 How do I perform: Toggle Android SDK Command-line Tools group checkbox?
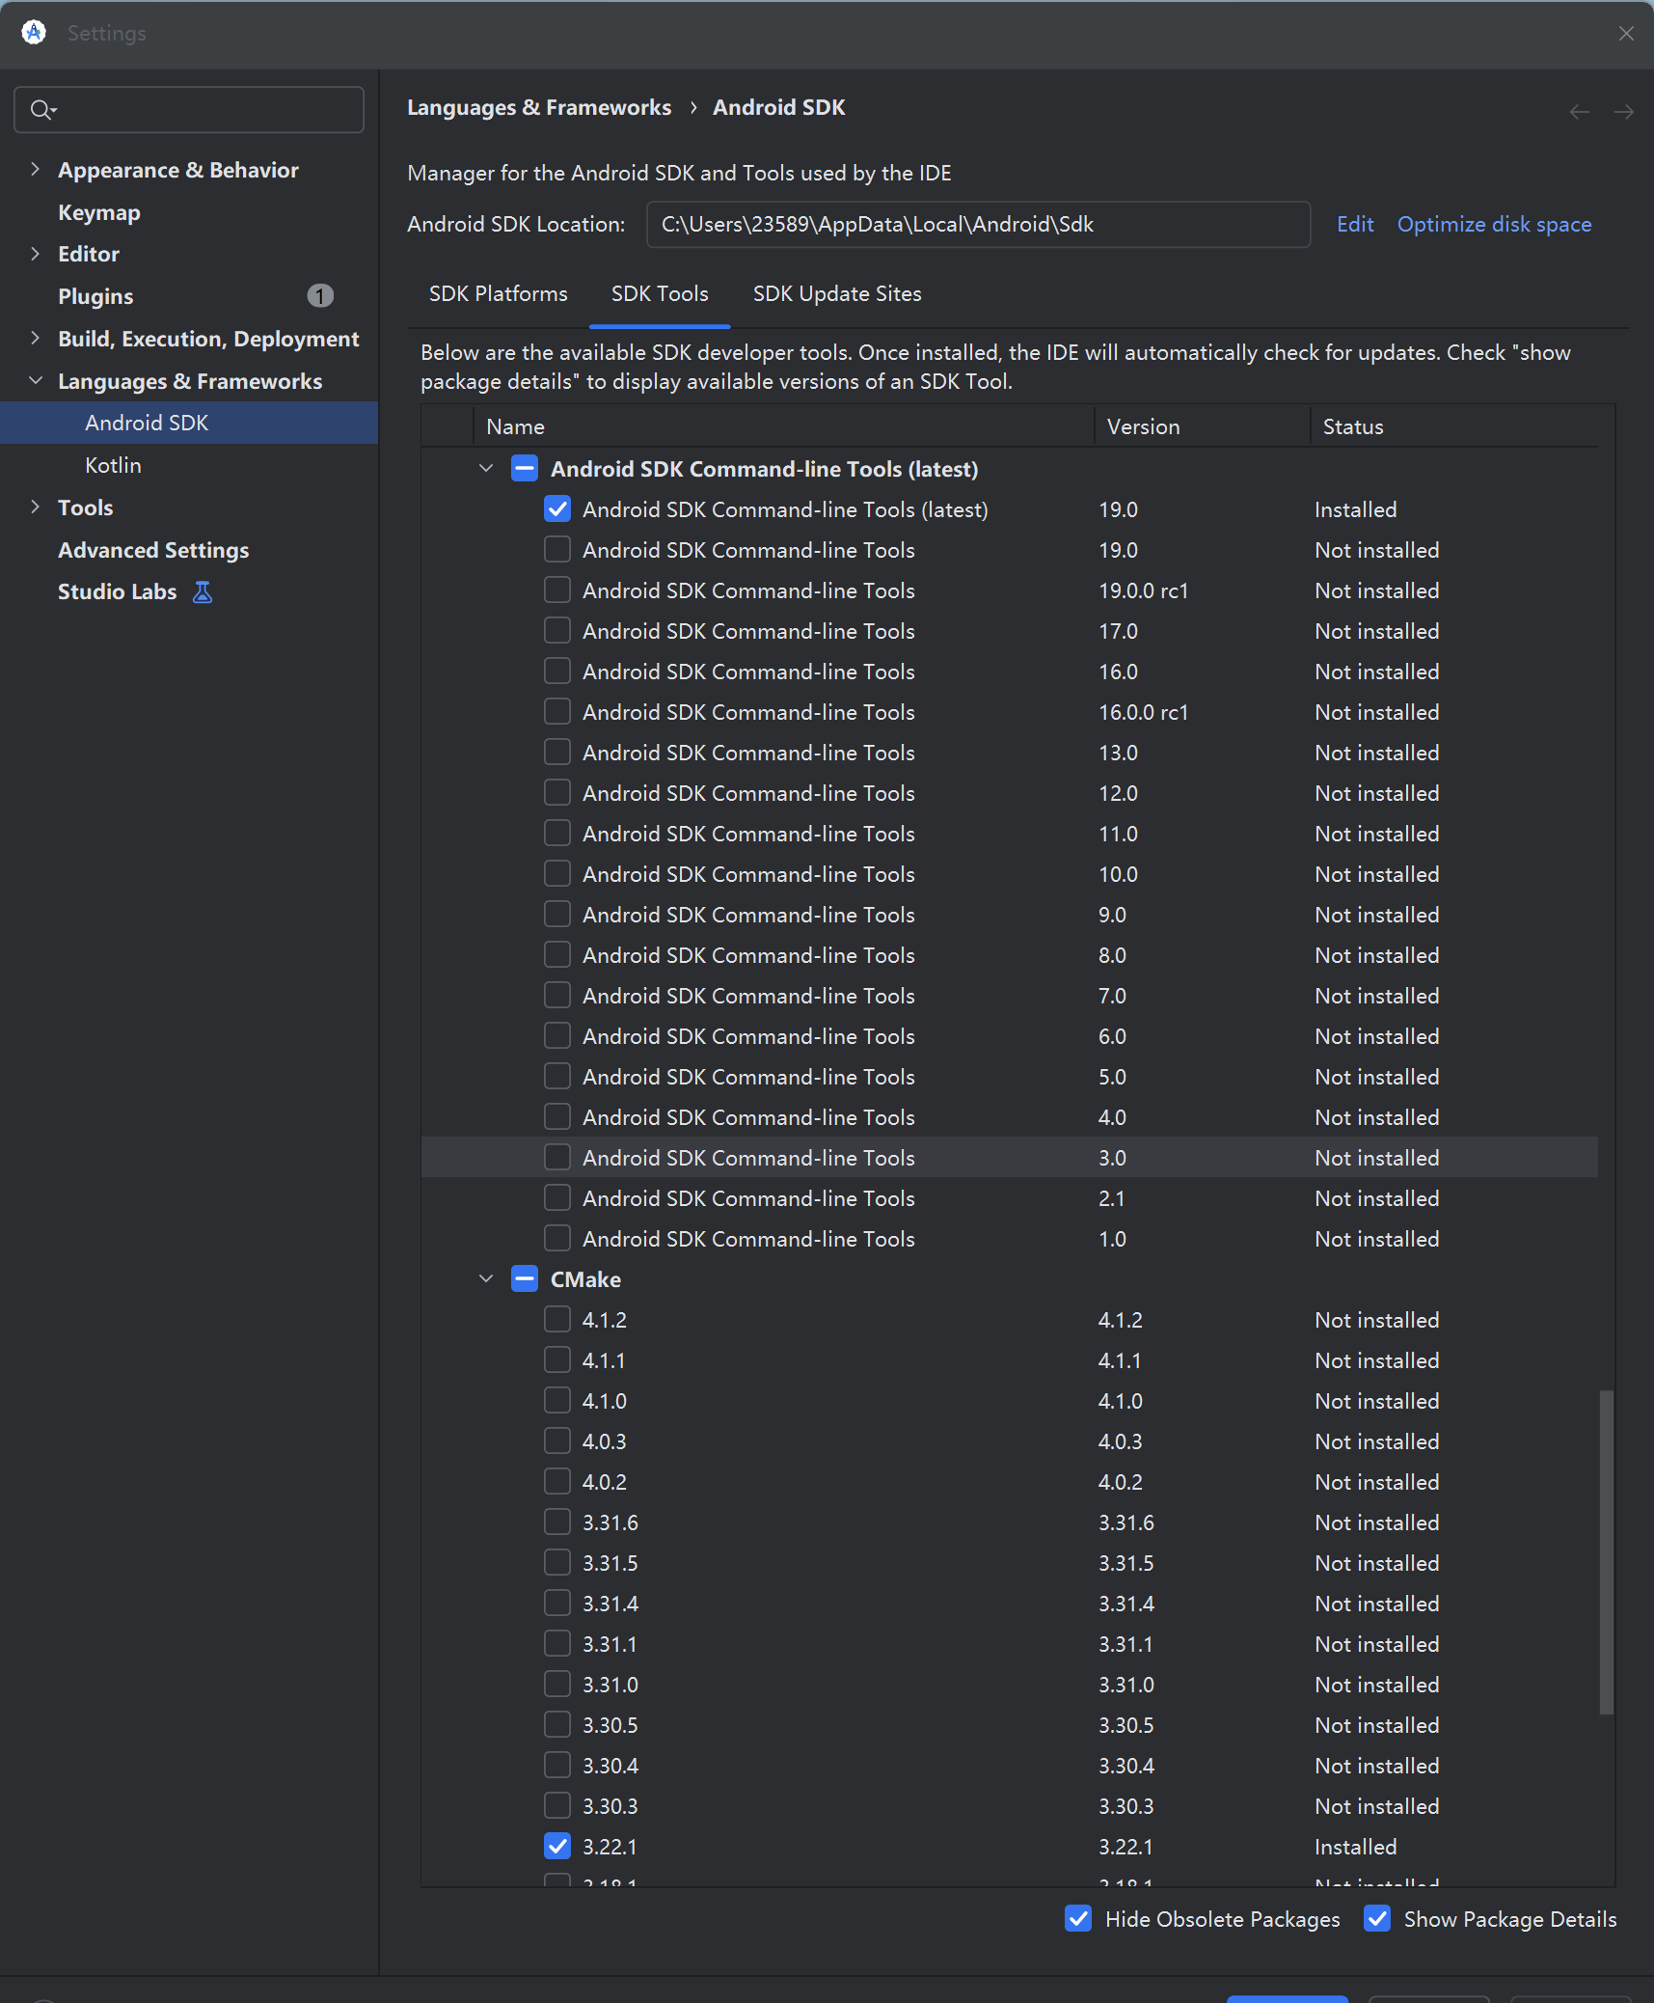coord(525,469)
